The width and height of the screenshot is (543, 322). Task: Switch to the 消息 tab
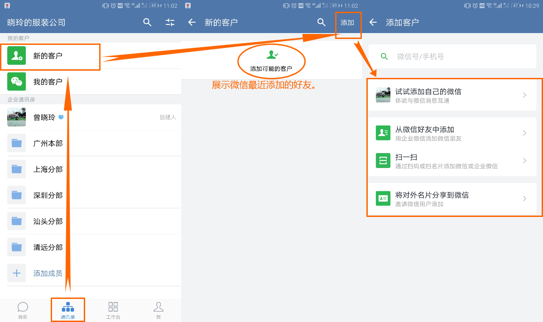(23, 310)
